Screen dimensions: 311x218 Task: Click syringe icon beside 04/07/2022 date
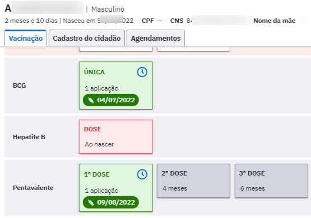(91, 100)
